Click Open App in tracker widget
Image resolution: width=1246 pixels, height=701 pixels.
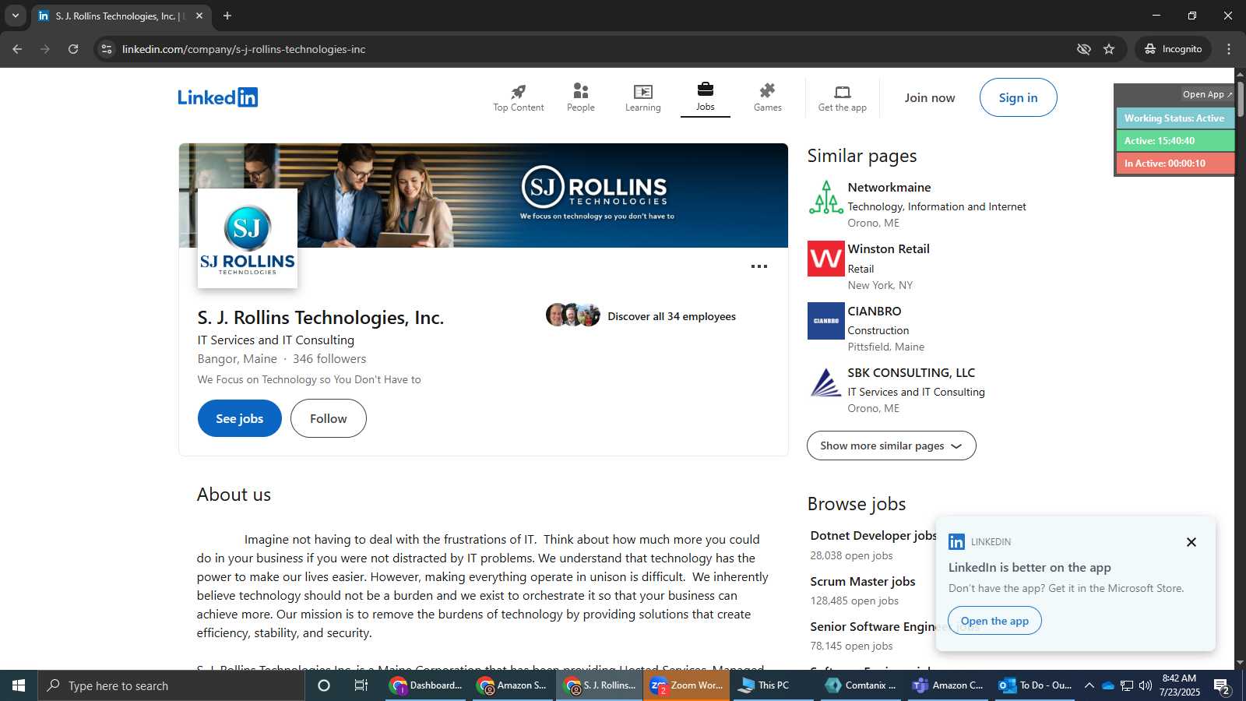pos(1207,94)
